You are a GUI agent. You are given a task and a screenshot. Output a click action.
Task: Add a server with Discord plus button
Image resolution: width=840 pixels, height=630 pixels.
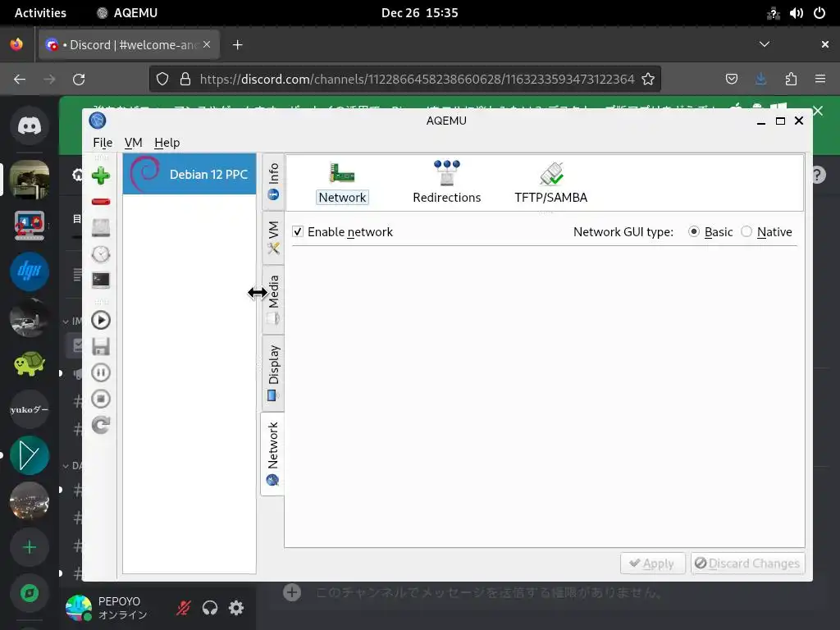click(x=30, y=547)
